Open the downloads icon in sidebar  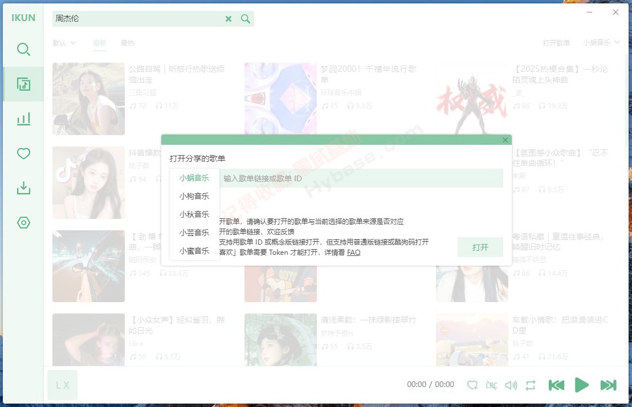pyautogui.click(x=23, y=188)
